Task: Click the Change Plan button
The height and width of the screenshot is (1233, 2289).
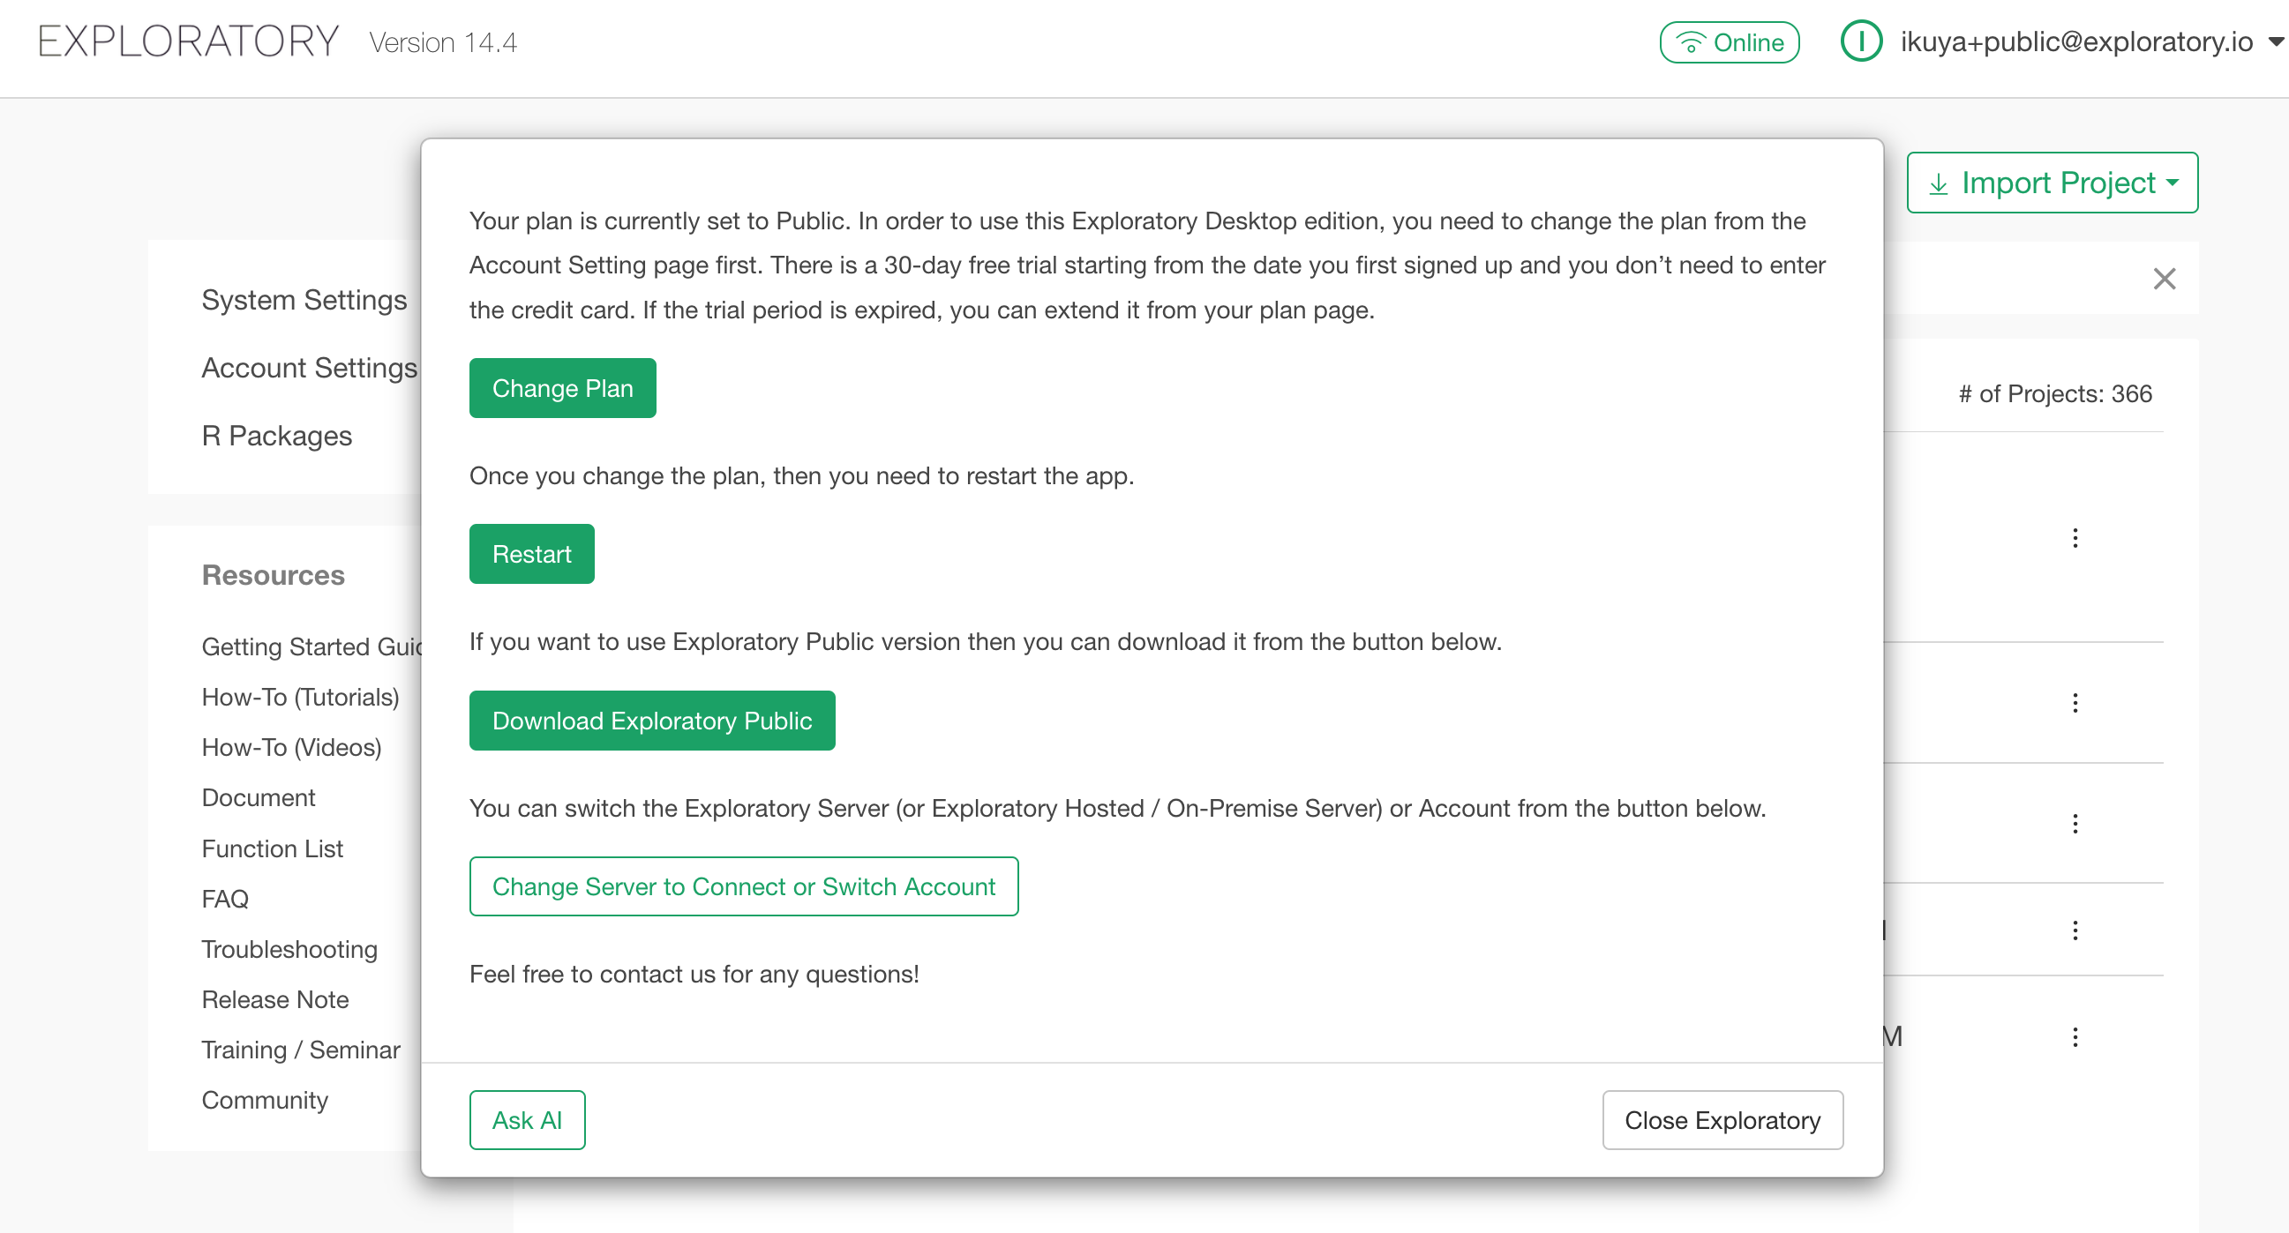Action: coord(562,388)
